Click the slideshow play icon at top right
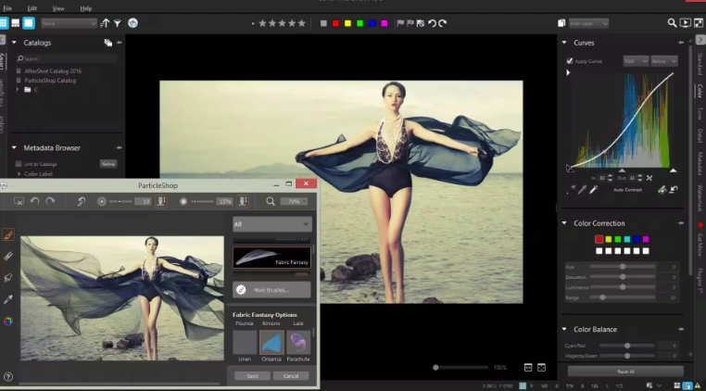Viewport: 706px width, 391px height. [x=686, y=23]
